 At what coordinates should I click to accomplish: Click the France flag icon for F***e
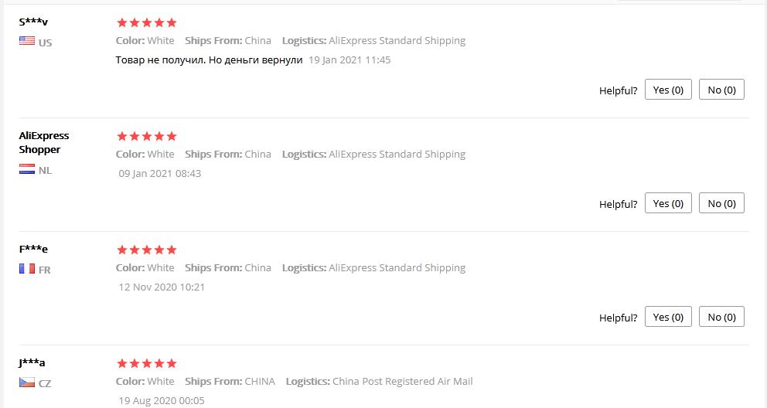click(x=27, y=269)
